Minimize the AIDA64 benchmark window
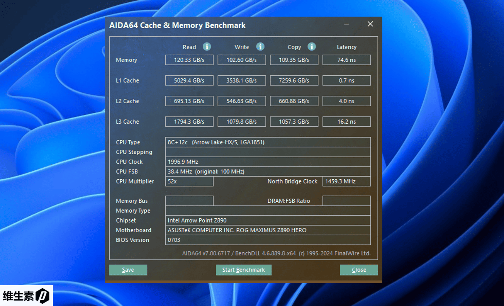The width and height of the screenshot is (504, 306). [x=346, y=24]
